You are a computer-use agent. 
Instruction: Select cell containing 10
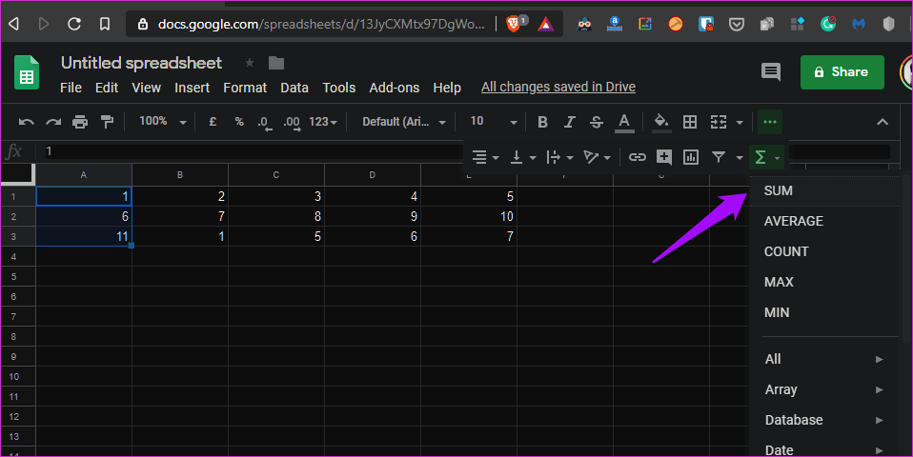pos(469,216)
